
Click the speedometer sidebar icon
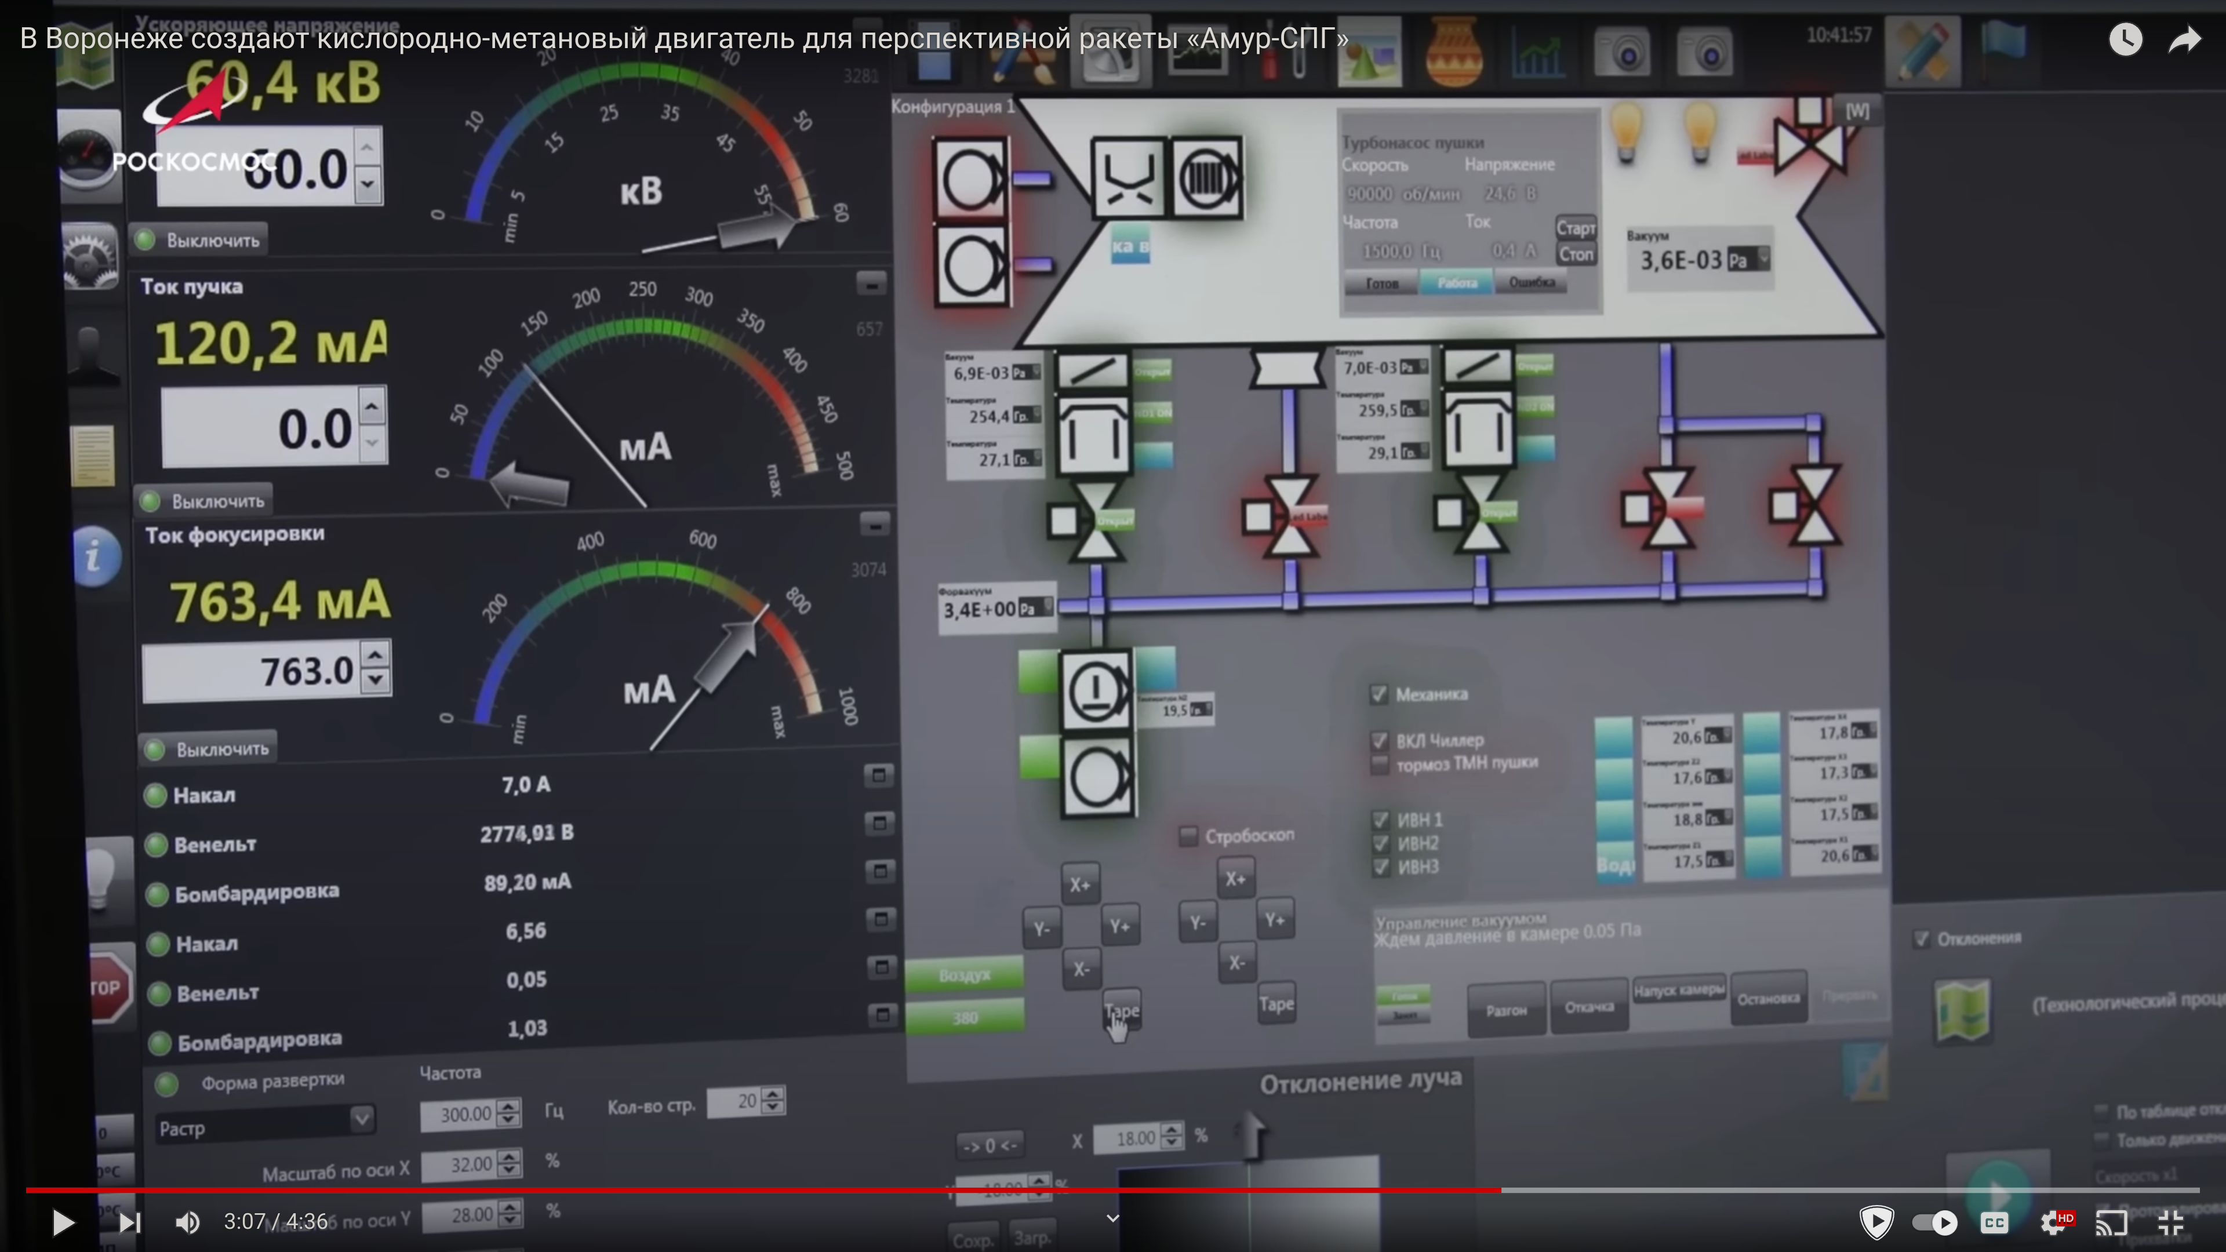click(89, 157)
